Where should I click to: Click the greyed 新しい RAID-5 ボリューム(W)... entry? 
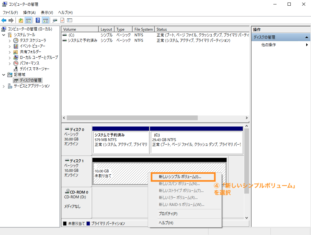tap(185, 204)
